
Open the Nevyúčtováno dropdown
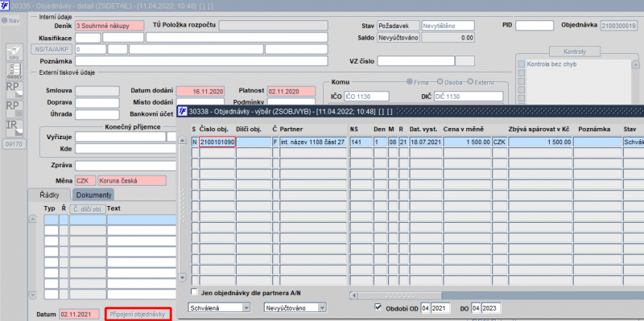[x=322, y=307]
